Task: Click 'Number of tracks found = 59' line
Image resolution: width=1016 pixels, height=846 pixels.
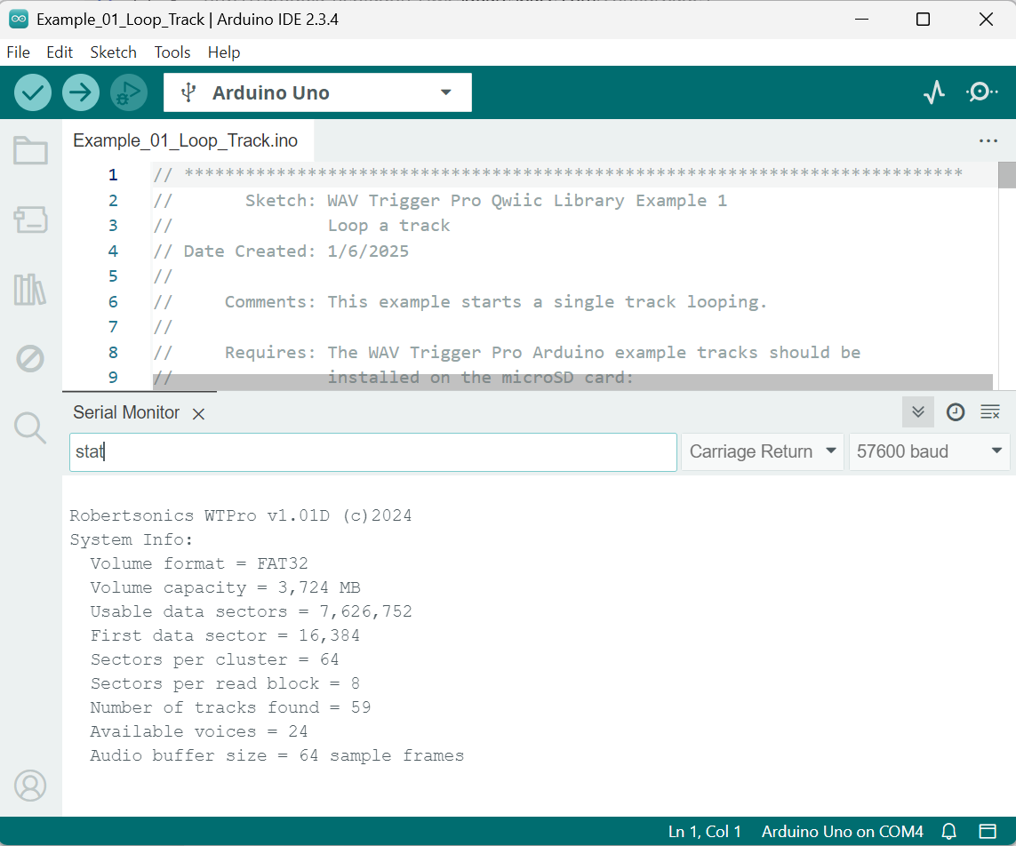Action: 230,707
